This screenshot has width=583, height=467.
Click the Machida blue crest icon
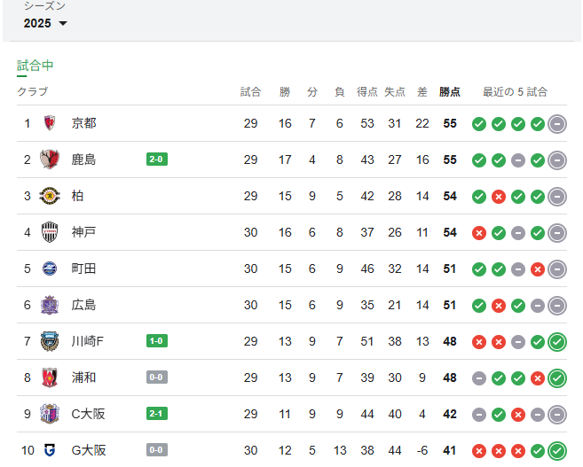(x=50, y=269)
